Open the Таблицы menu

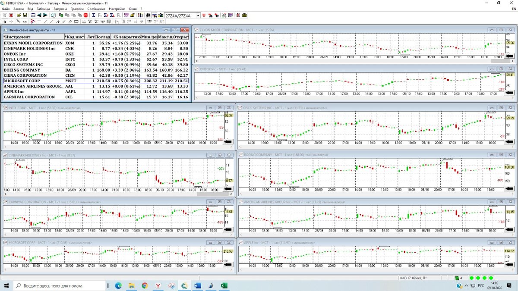tap(43, 9)
